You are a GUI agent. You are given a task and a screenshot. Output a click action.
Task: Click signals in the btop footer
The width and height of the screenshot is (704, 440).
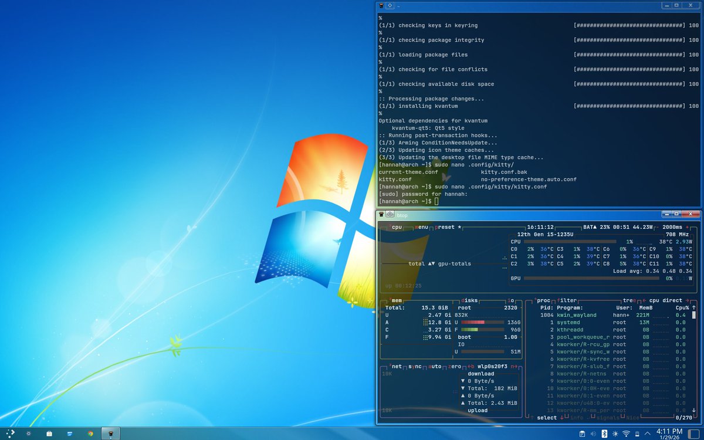tap(607, 418)
